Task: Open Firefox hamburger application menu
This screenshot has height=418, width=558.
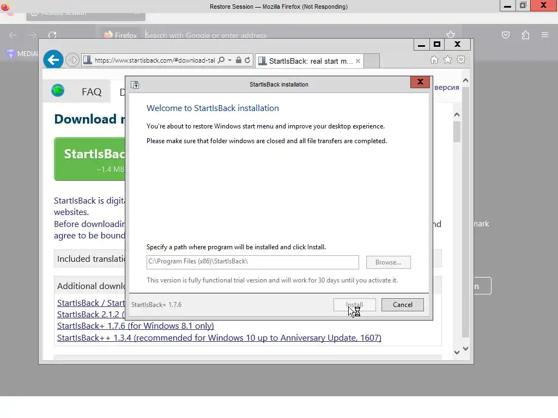Action: click(545, 35)
